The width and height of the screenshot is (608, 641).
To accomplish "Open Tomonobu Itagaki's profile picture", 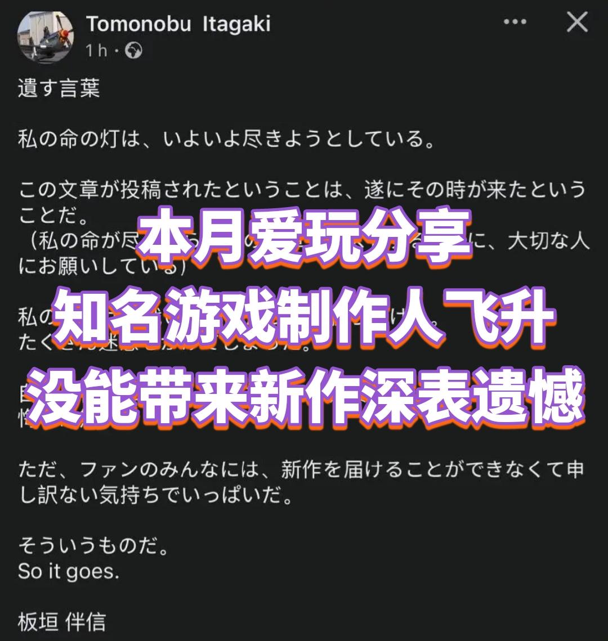I will coord(46,37).
